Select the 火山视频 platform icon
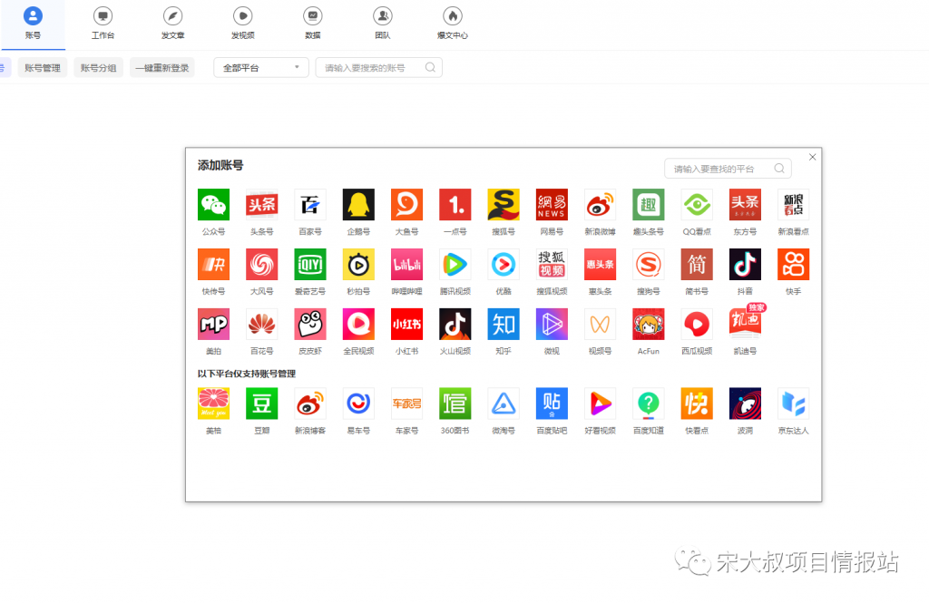Viewport: 929px width, 603px height. 455,325
